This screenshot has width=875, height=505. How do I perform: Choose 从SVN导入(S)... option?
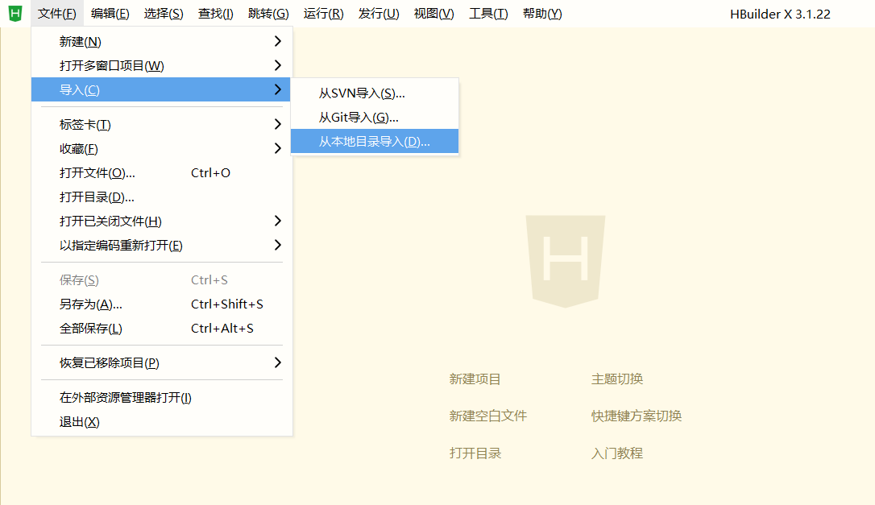point(375,93)
